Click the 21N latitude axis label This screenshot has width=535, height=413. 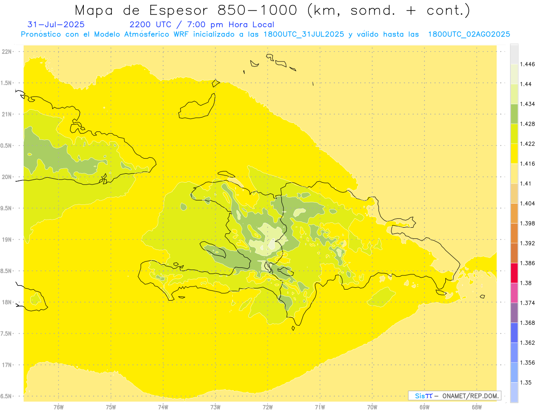(7, 114)
